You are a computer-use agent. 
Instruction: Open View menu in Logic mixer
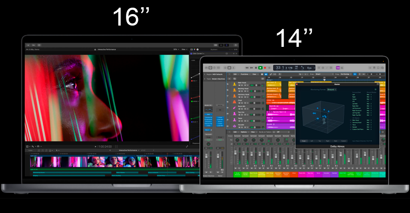pos(254,132)
